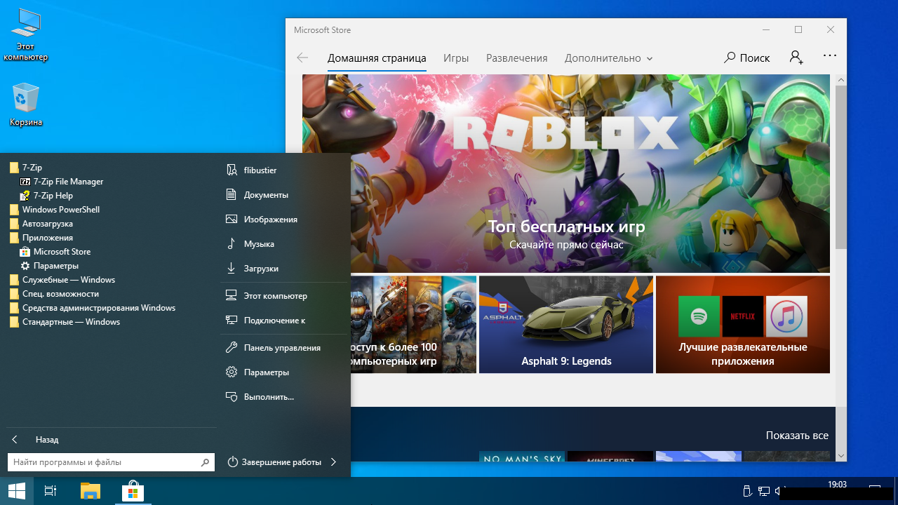
Task: Open the Дополнительно dropdown in Store
Action: 608,58
